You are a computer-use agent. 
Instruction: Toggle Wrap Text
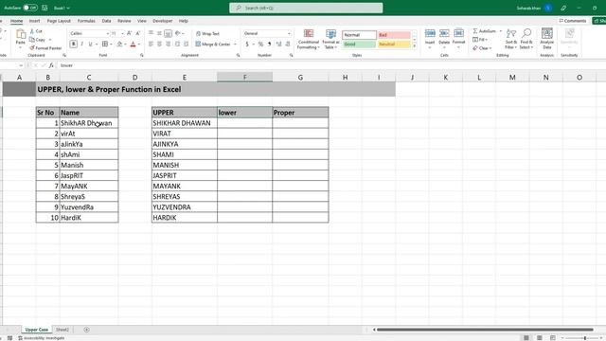[207, 34]
